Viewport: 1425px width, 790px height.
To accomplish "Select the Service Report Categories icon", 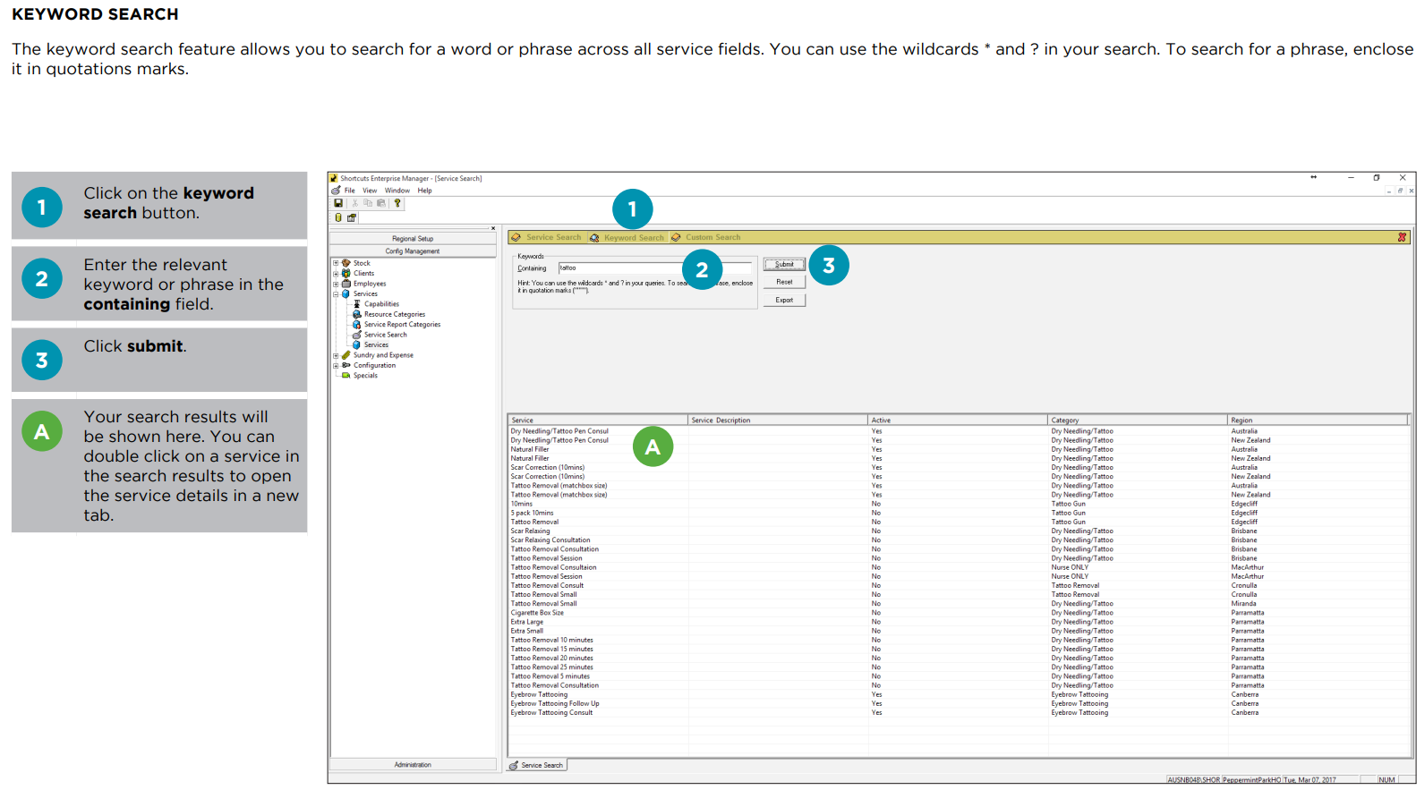I will coord(357,325).
